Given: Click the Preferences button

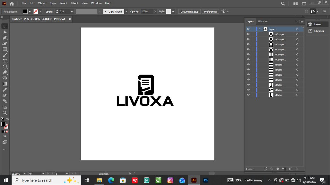Looking at the screenshot, I should click(x=211, y=12).
